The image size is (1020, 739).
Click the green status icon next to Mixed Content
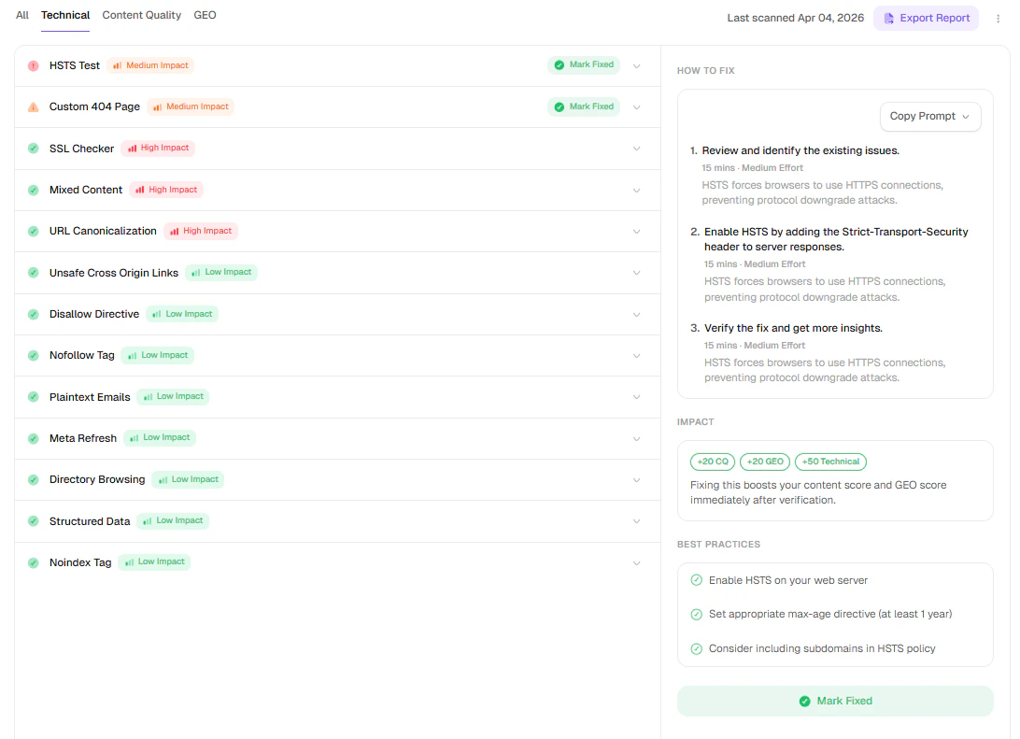[32, 190]
